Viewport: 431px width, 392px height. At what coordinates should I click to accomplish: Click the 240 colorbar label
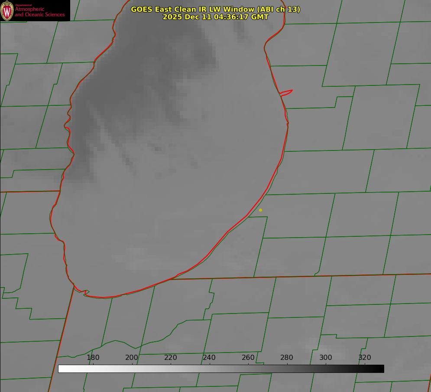click(209, 357)
